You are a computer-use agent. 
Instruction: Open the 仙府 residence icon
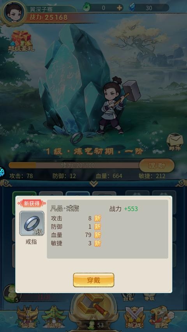pos(54,317)
